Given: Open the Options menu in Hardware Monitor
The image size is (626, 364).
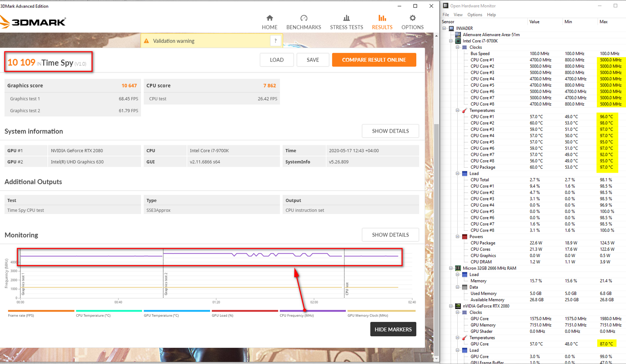Looking at the screenshot, I should click(x=475, y=15).
